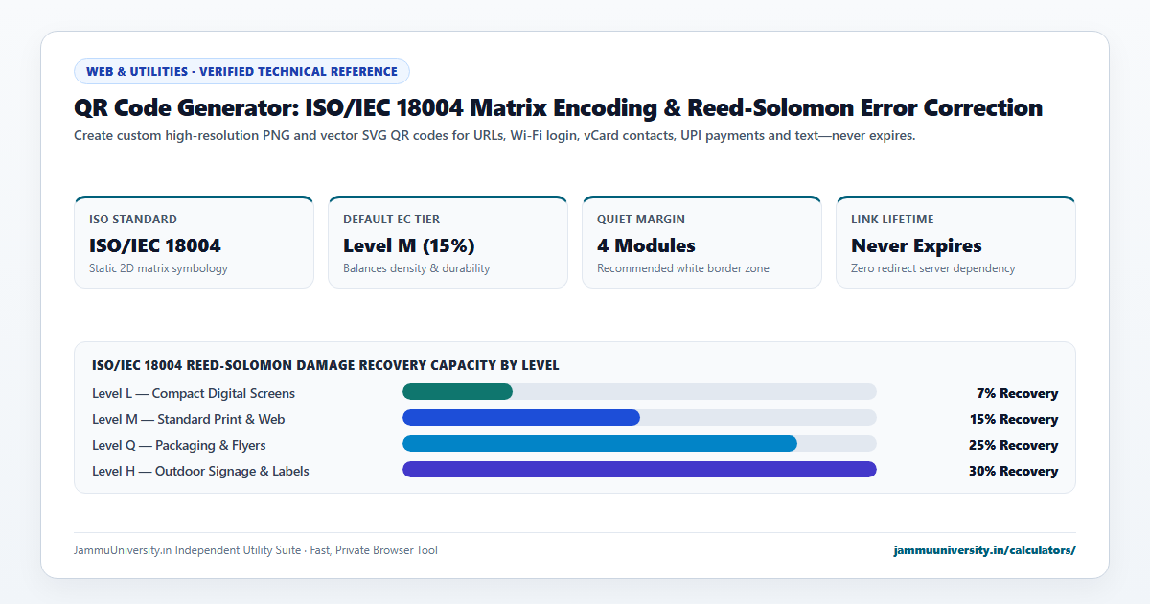Screen dimensions: 1150x604
Task: Click 'Zero redirect server dependency' caption
Action: click(933, 268)
